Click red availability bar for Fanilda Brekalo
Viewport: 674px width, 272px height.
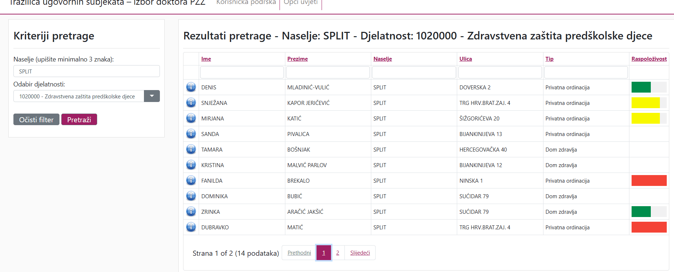(x=649, y=180)
